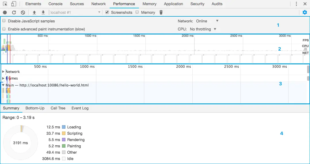Clear the recording with the clear icon
Viewport: 310px width, 164px height.
point(23,12)
